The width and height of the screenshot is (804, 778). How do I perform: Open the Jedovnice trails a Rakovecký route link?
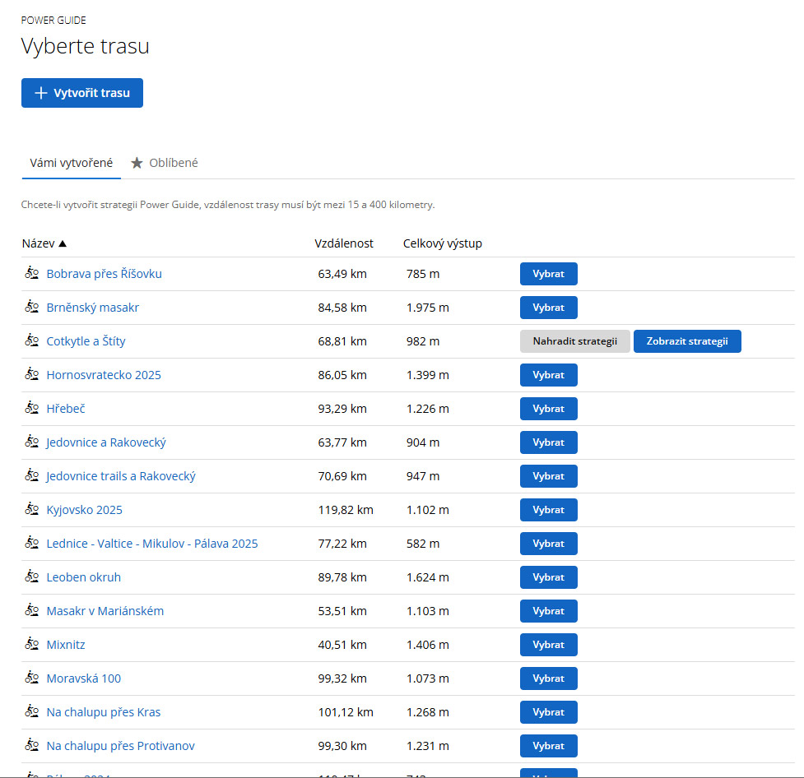(121, 476)
